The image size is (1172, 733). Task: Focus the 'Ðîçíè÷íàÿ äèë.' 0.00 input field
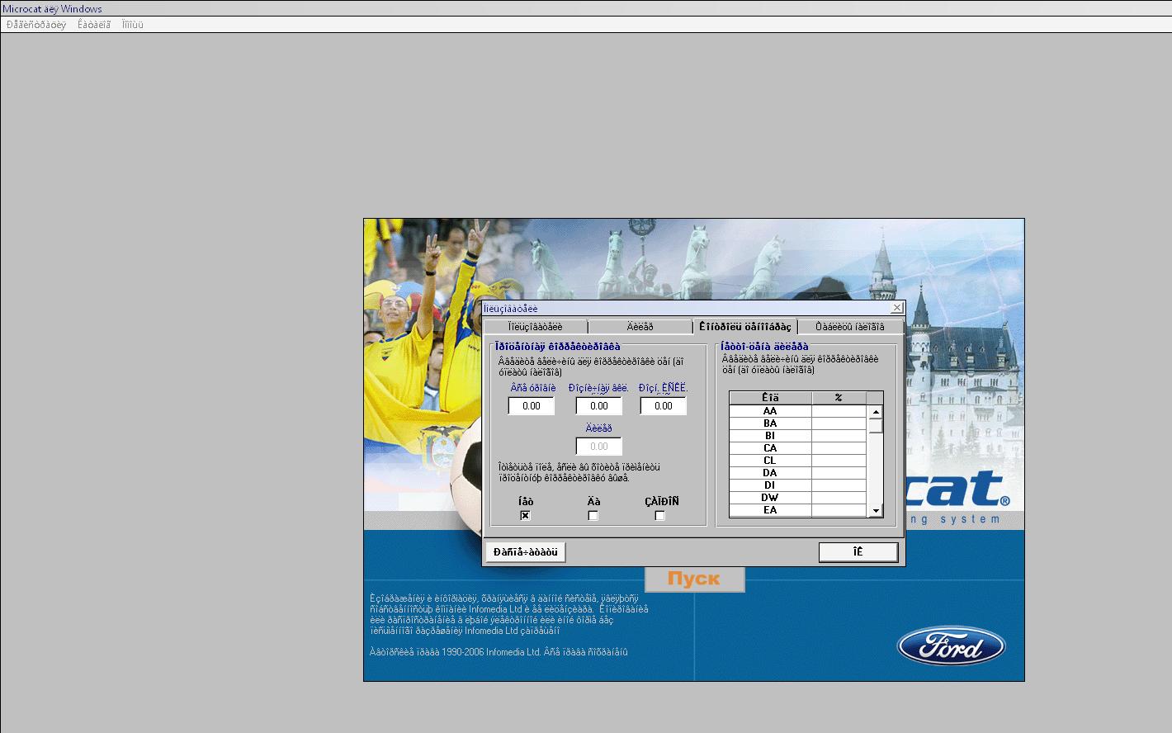click(598, 406)
